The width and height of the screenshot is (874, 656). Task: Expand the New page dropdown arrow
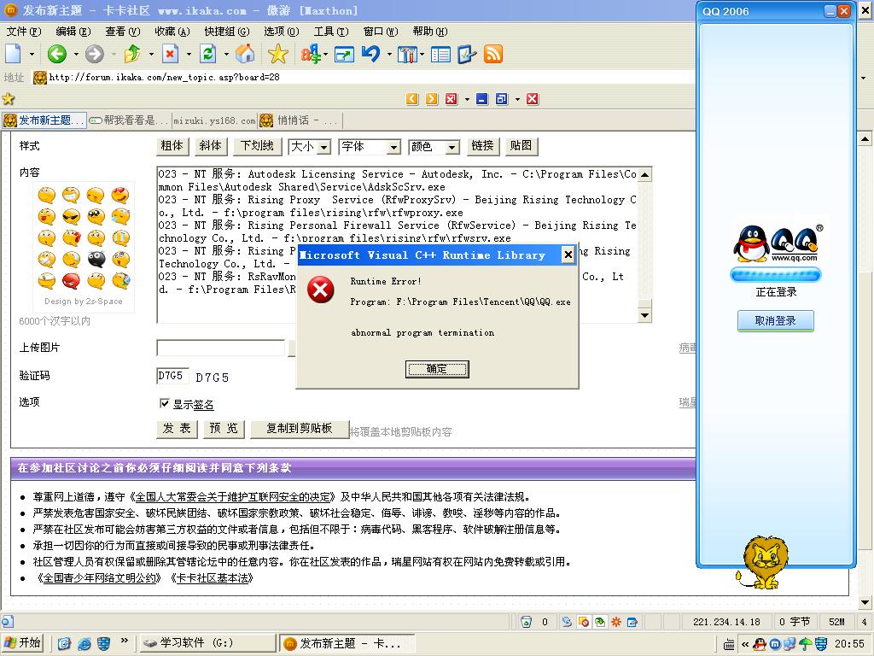tap(32, 54)
